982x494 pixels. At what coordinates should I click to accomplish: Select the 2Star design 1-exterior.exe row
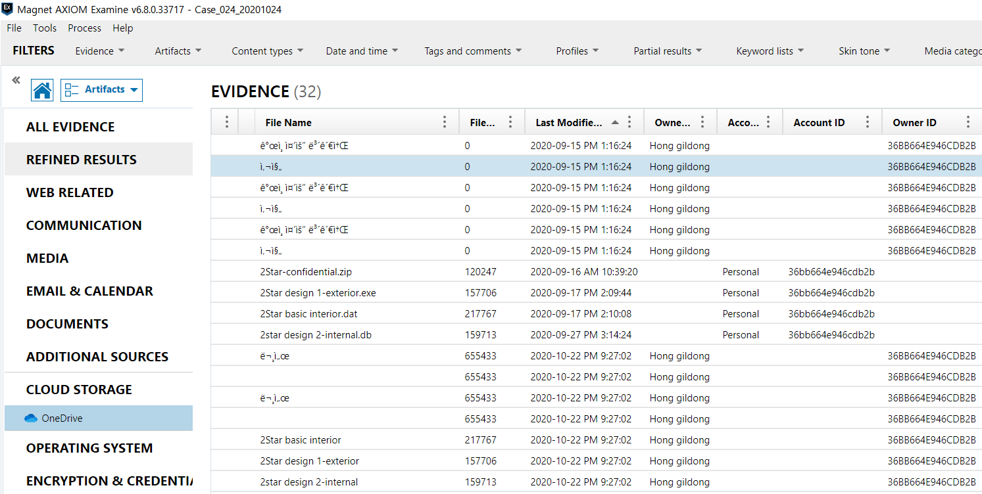point(597,293)
